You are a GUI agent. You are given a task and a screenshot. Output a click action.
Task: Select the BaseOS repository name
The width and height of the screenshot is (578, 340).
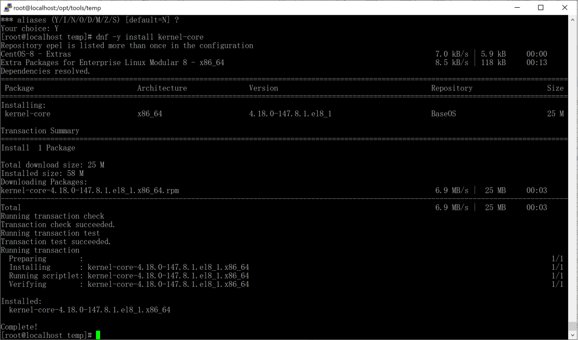coord(444,114)
